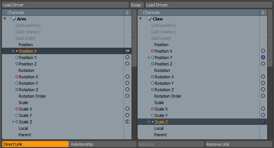Click the driver arrow icon on Arm Position X

pos(128,51)
